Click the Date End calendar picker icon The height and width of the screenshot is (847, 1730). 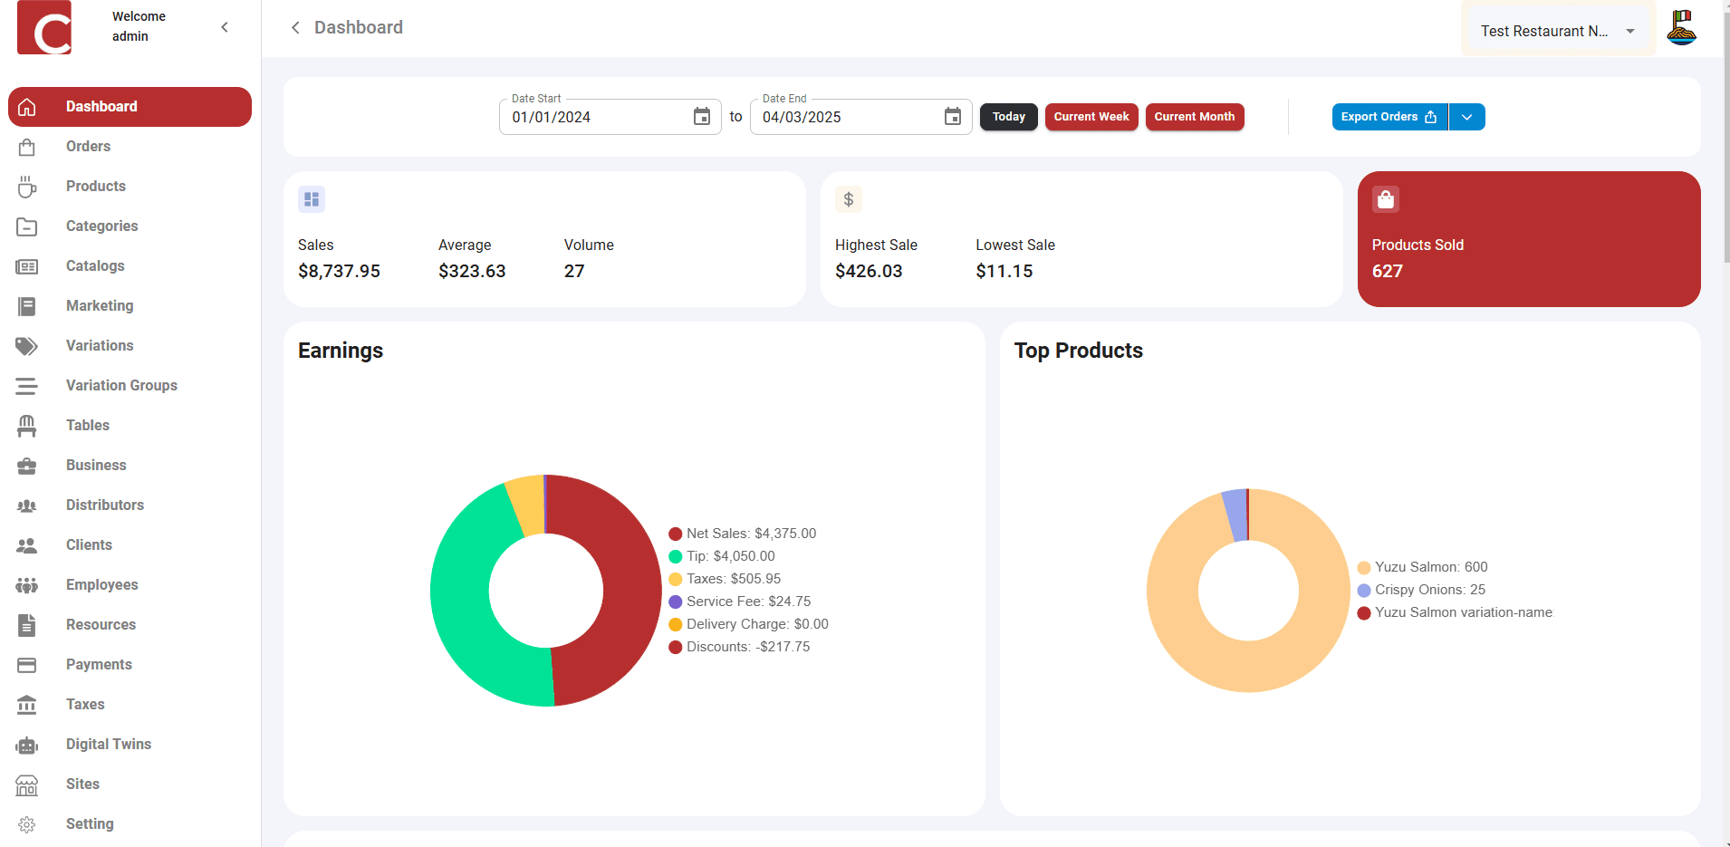coord(952,116)
